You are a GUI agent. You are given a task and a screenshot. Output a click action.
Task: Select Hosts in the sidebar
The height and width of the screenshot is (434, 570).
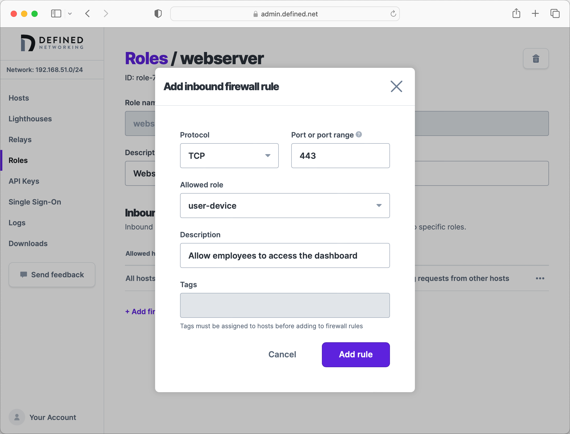(x=18, y=98)
